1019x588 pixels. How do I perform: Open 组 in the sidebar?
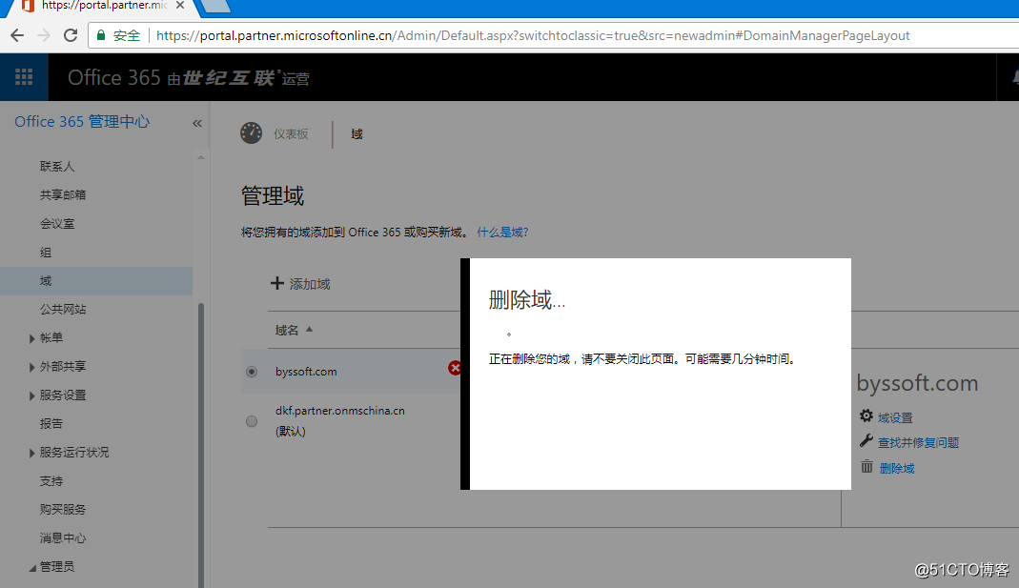(46, 253)
